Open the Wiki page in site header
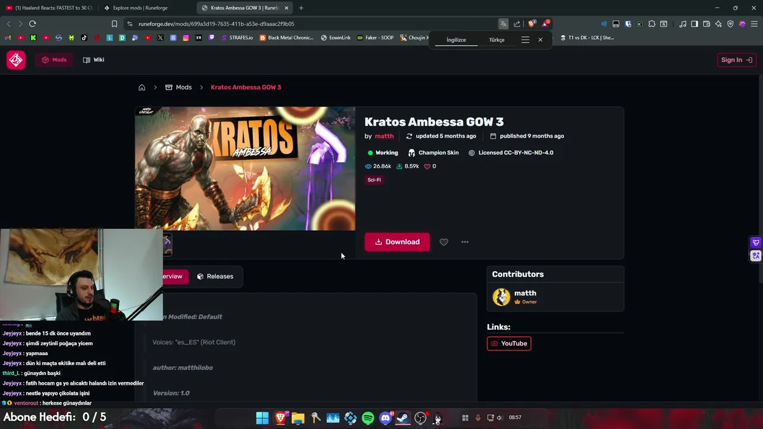The image size is (763, 429). click(94, 60)
